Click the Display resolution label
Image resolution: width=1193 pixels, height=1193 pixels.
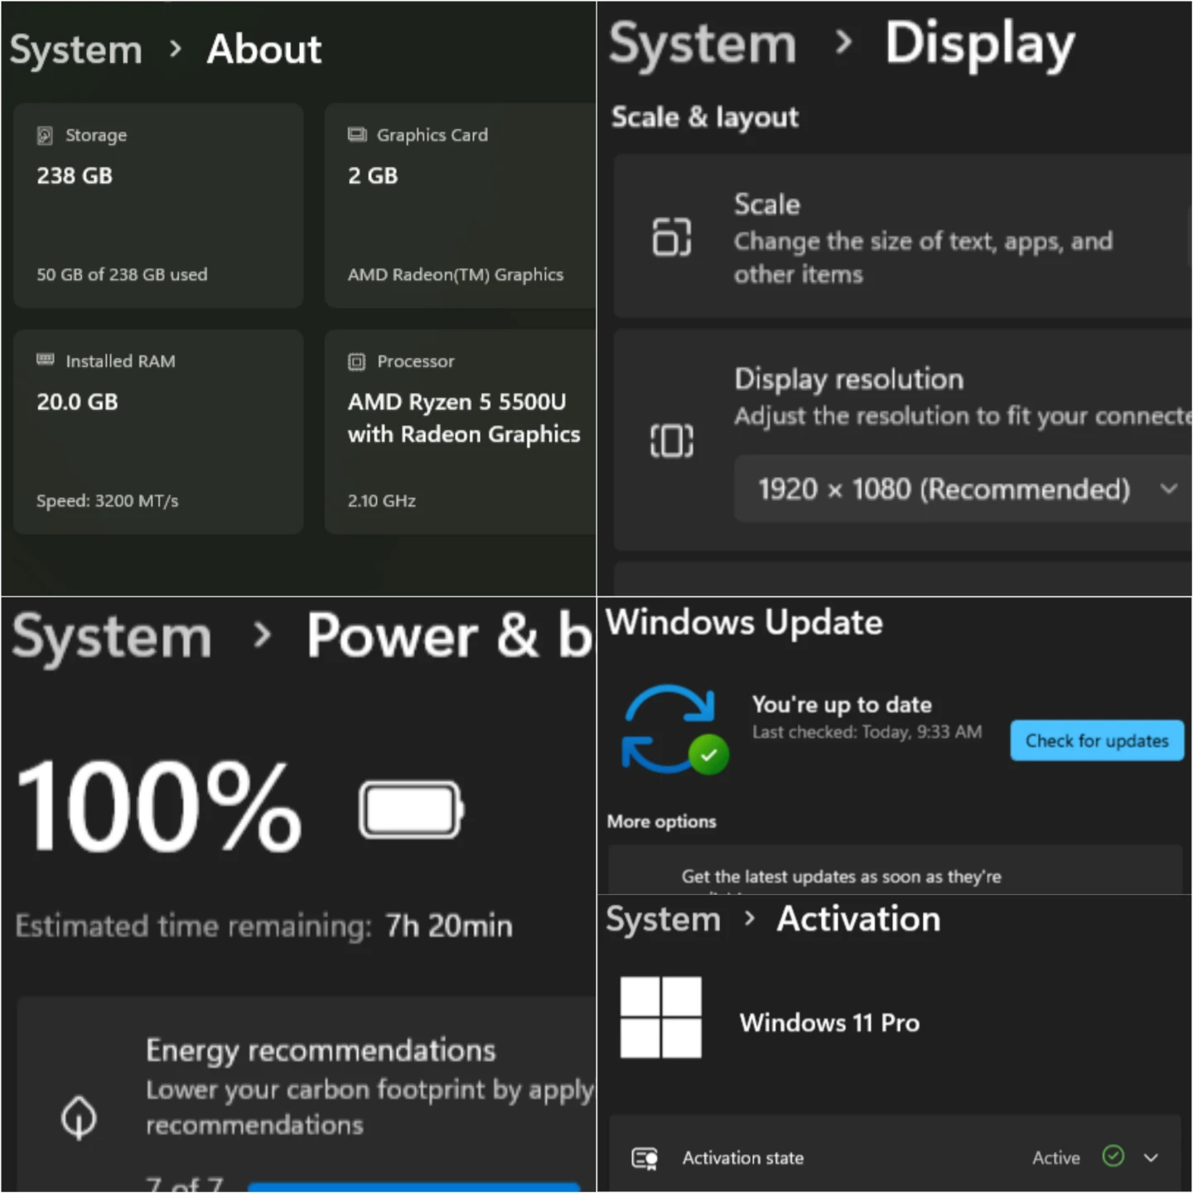(849, 379)
